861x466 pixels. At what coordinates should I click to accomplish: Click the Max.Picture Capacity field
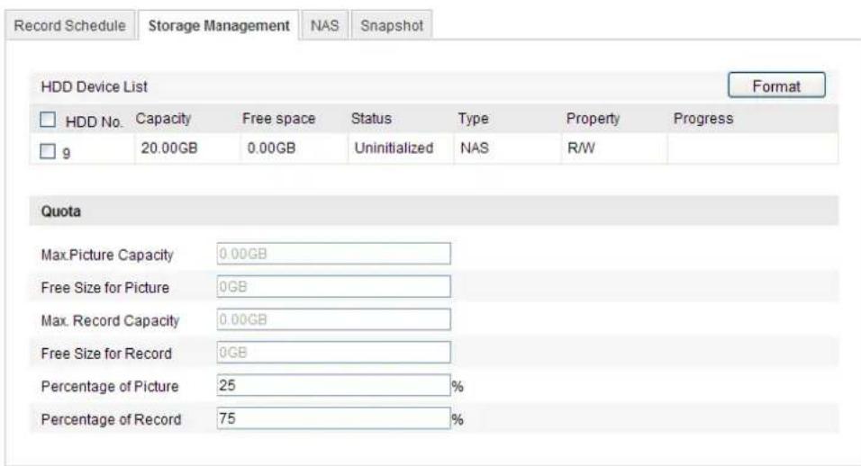pos(334,254)
